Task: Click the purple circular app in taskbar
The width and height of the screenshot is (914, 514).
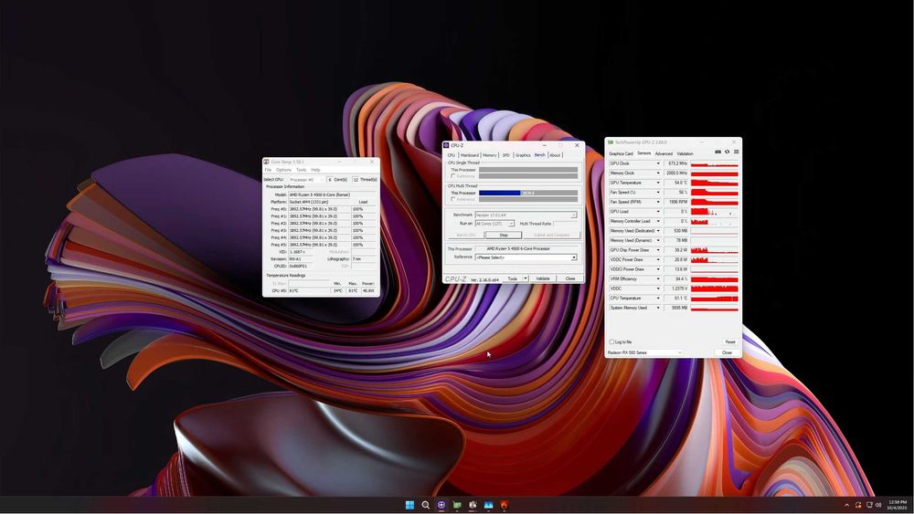Action: coord(441,505)
